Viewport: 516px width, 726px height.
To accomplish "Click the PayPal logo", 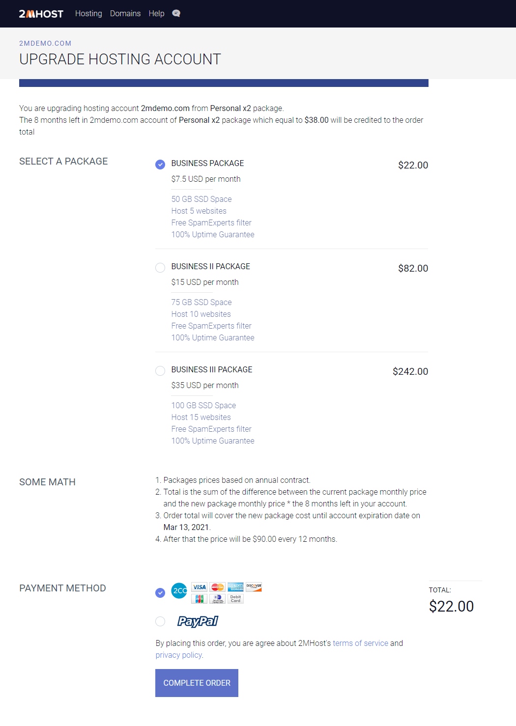I will click(198, 621).
